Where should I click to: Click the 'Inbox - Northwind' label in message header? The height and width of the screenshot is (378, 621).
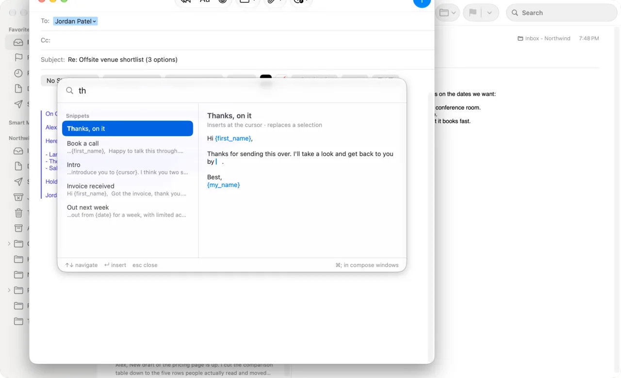tap(548, 38)
